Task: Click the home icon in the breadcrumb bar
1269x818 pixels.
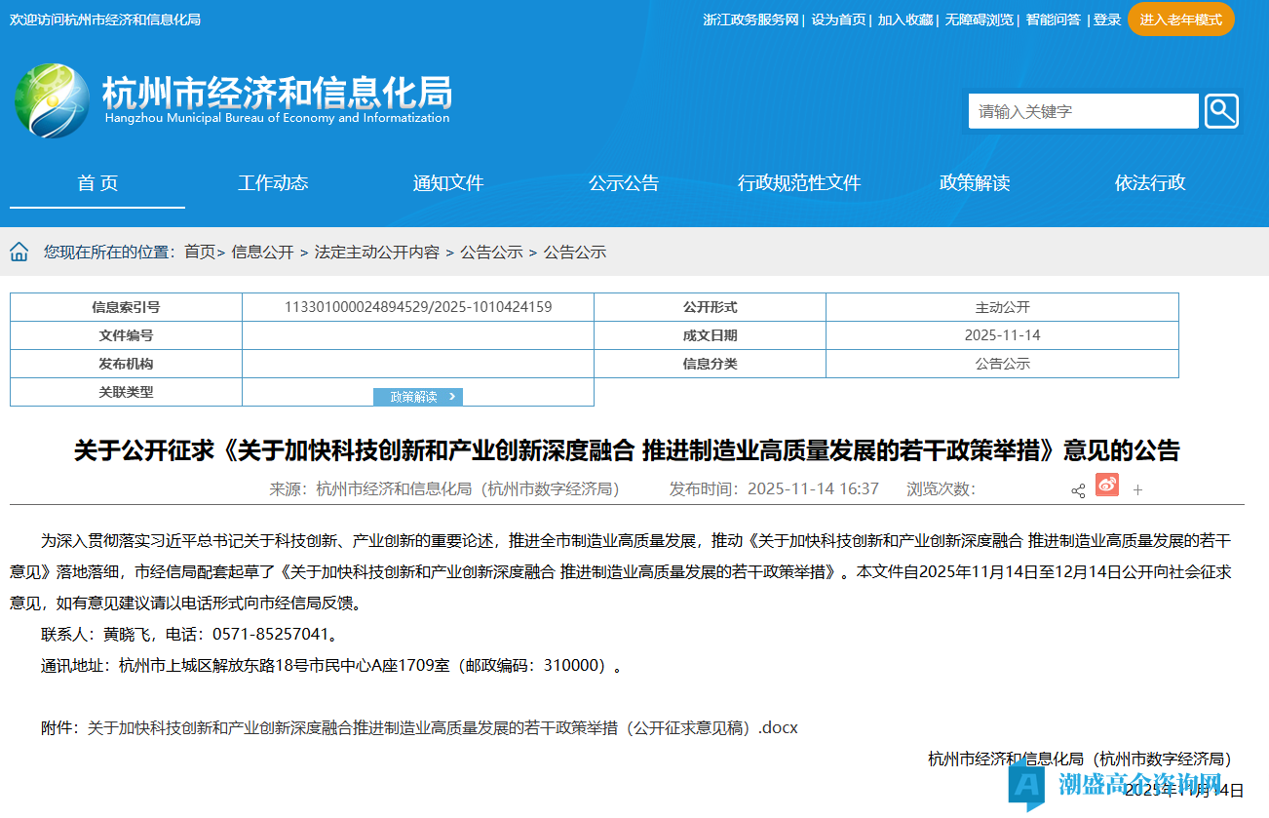Action: pos(18,251)
